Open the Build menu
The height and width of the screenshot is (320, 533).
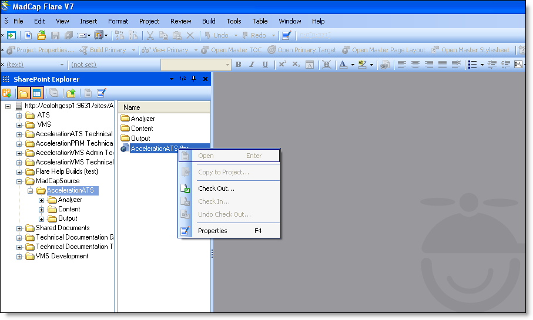[x=209, y=21]
